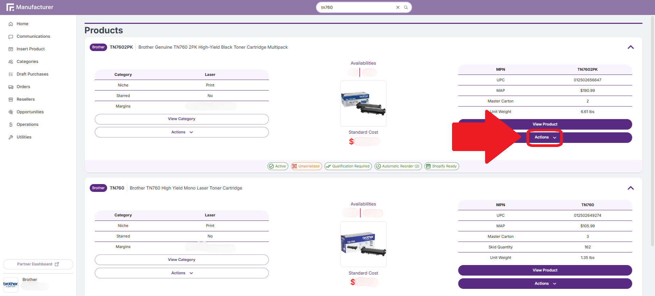Screen dimensions: 655x296
Task: Click MAP value $105.99
Action: pyautogui.click(x=587, y=226)
